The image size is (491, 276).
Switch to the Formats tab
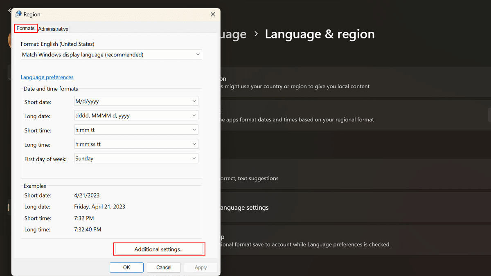coord(26,29)
